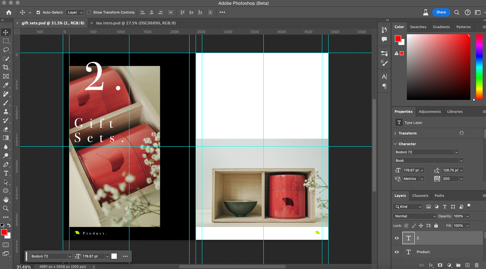Click the Delete layer trash icon
The height and width of the screenshot is (269, 486).
coord(477,265)
